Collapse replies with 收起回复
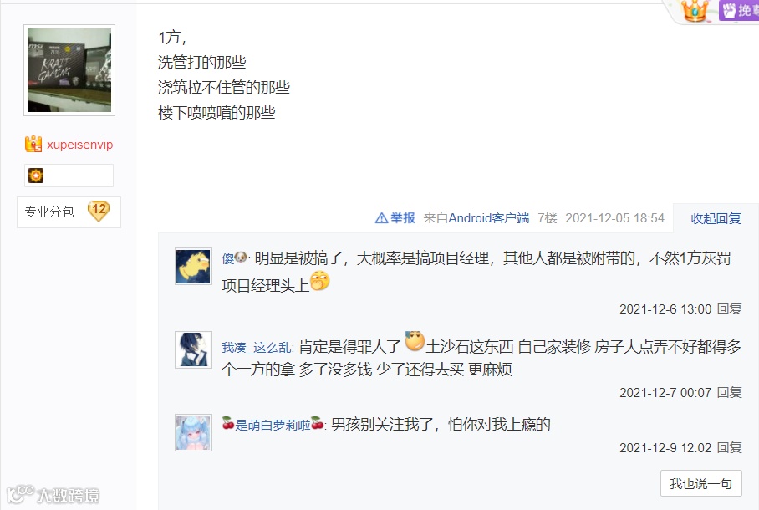The height and width of the screenshot is (510, 759). point(716,218)
